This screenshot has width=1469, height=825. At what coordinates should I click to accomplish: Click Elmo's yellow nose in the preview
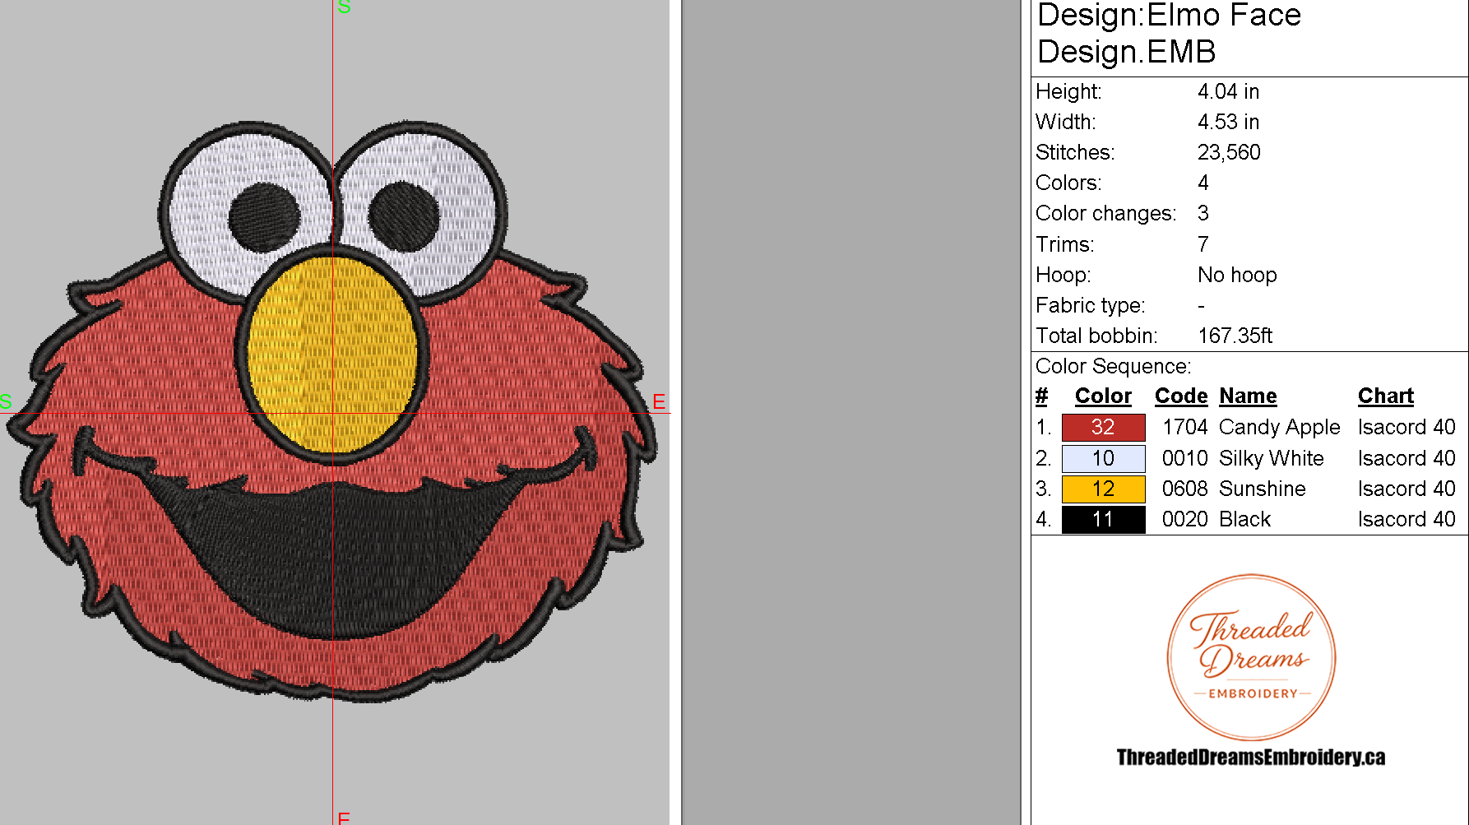(x=332, y=354)
